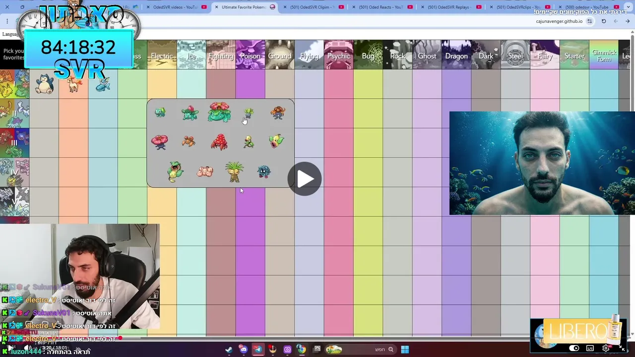Select the Rock type header
This screenshot has height=357, width=635.
pos(397,55)
